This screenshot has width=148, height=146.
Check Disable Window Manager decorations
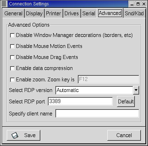click(12, 35)
